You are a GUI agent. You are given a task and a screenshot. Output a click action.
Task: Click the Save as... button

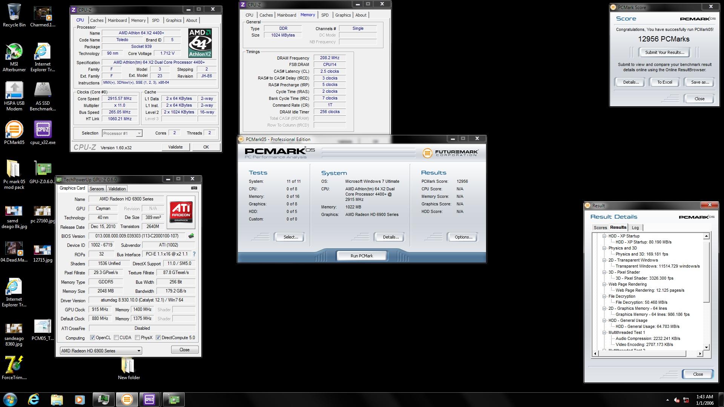[700, 82]
